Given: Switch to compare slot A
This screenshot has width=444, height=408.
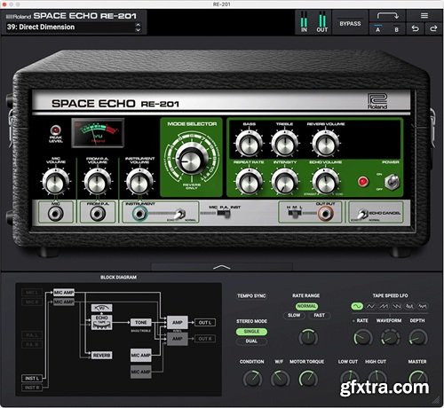Looking at the screenshot, I should pyautogui.click(x=378, y=29).
